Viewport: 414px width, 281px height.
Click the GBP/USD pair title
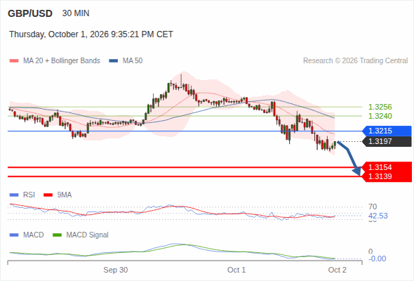30,13
